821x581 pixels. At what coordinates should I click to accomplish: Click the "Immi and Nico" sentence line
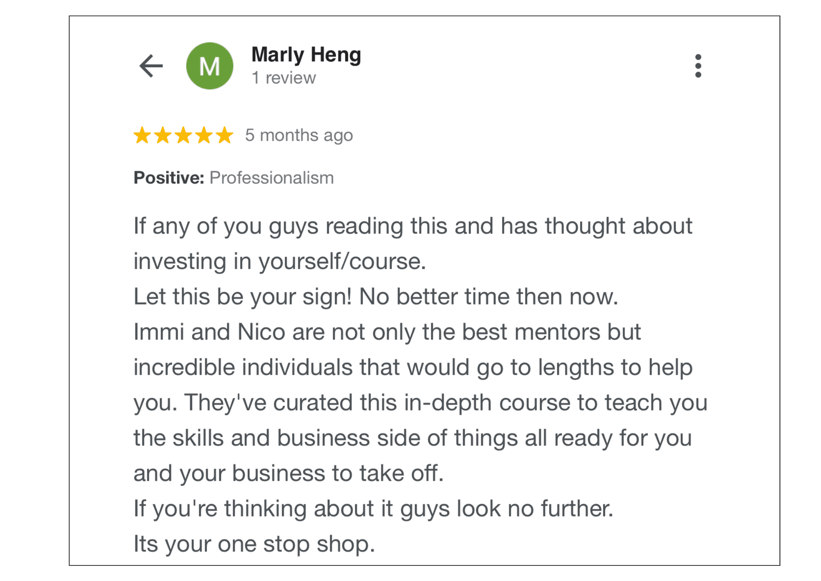coord(387,332)
